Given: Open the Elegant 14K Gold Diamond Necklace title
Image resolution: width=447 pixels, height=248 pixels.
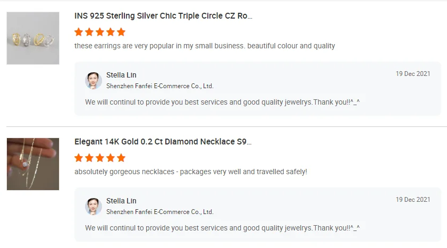Looking at the screenshot, I should [163, 142].
